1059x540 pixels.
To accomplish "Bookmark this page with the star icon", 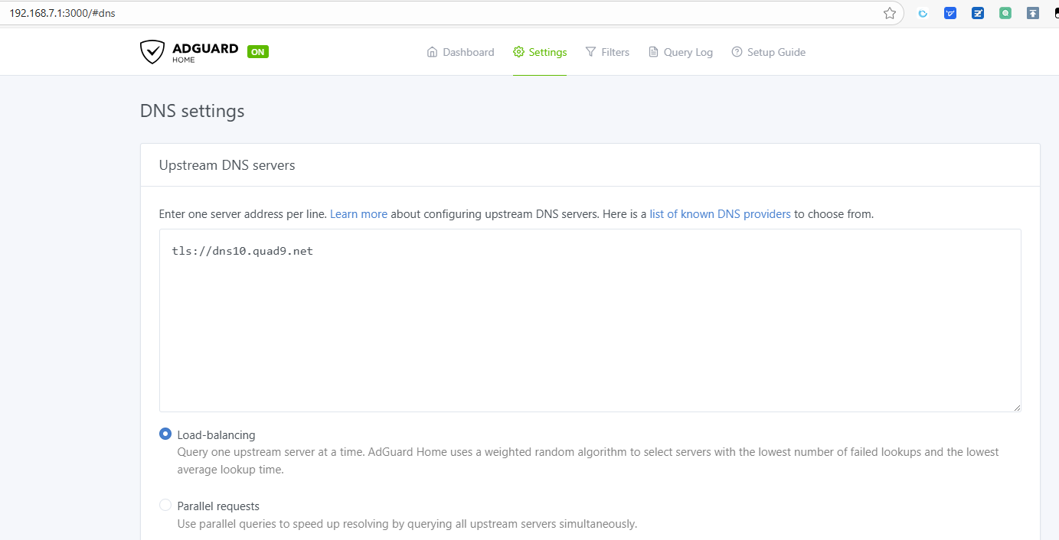I will click(889, 13).
